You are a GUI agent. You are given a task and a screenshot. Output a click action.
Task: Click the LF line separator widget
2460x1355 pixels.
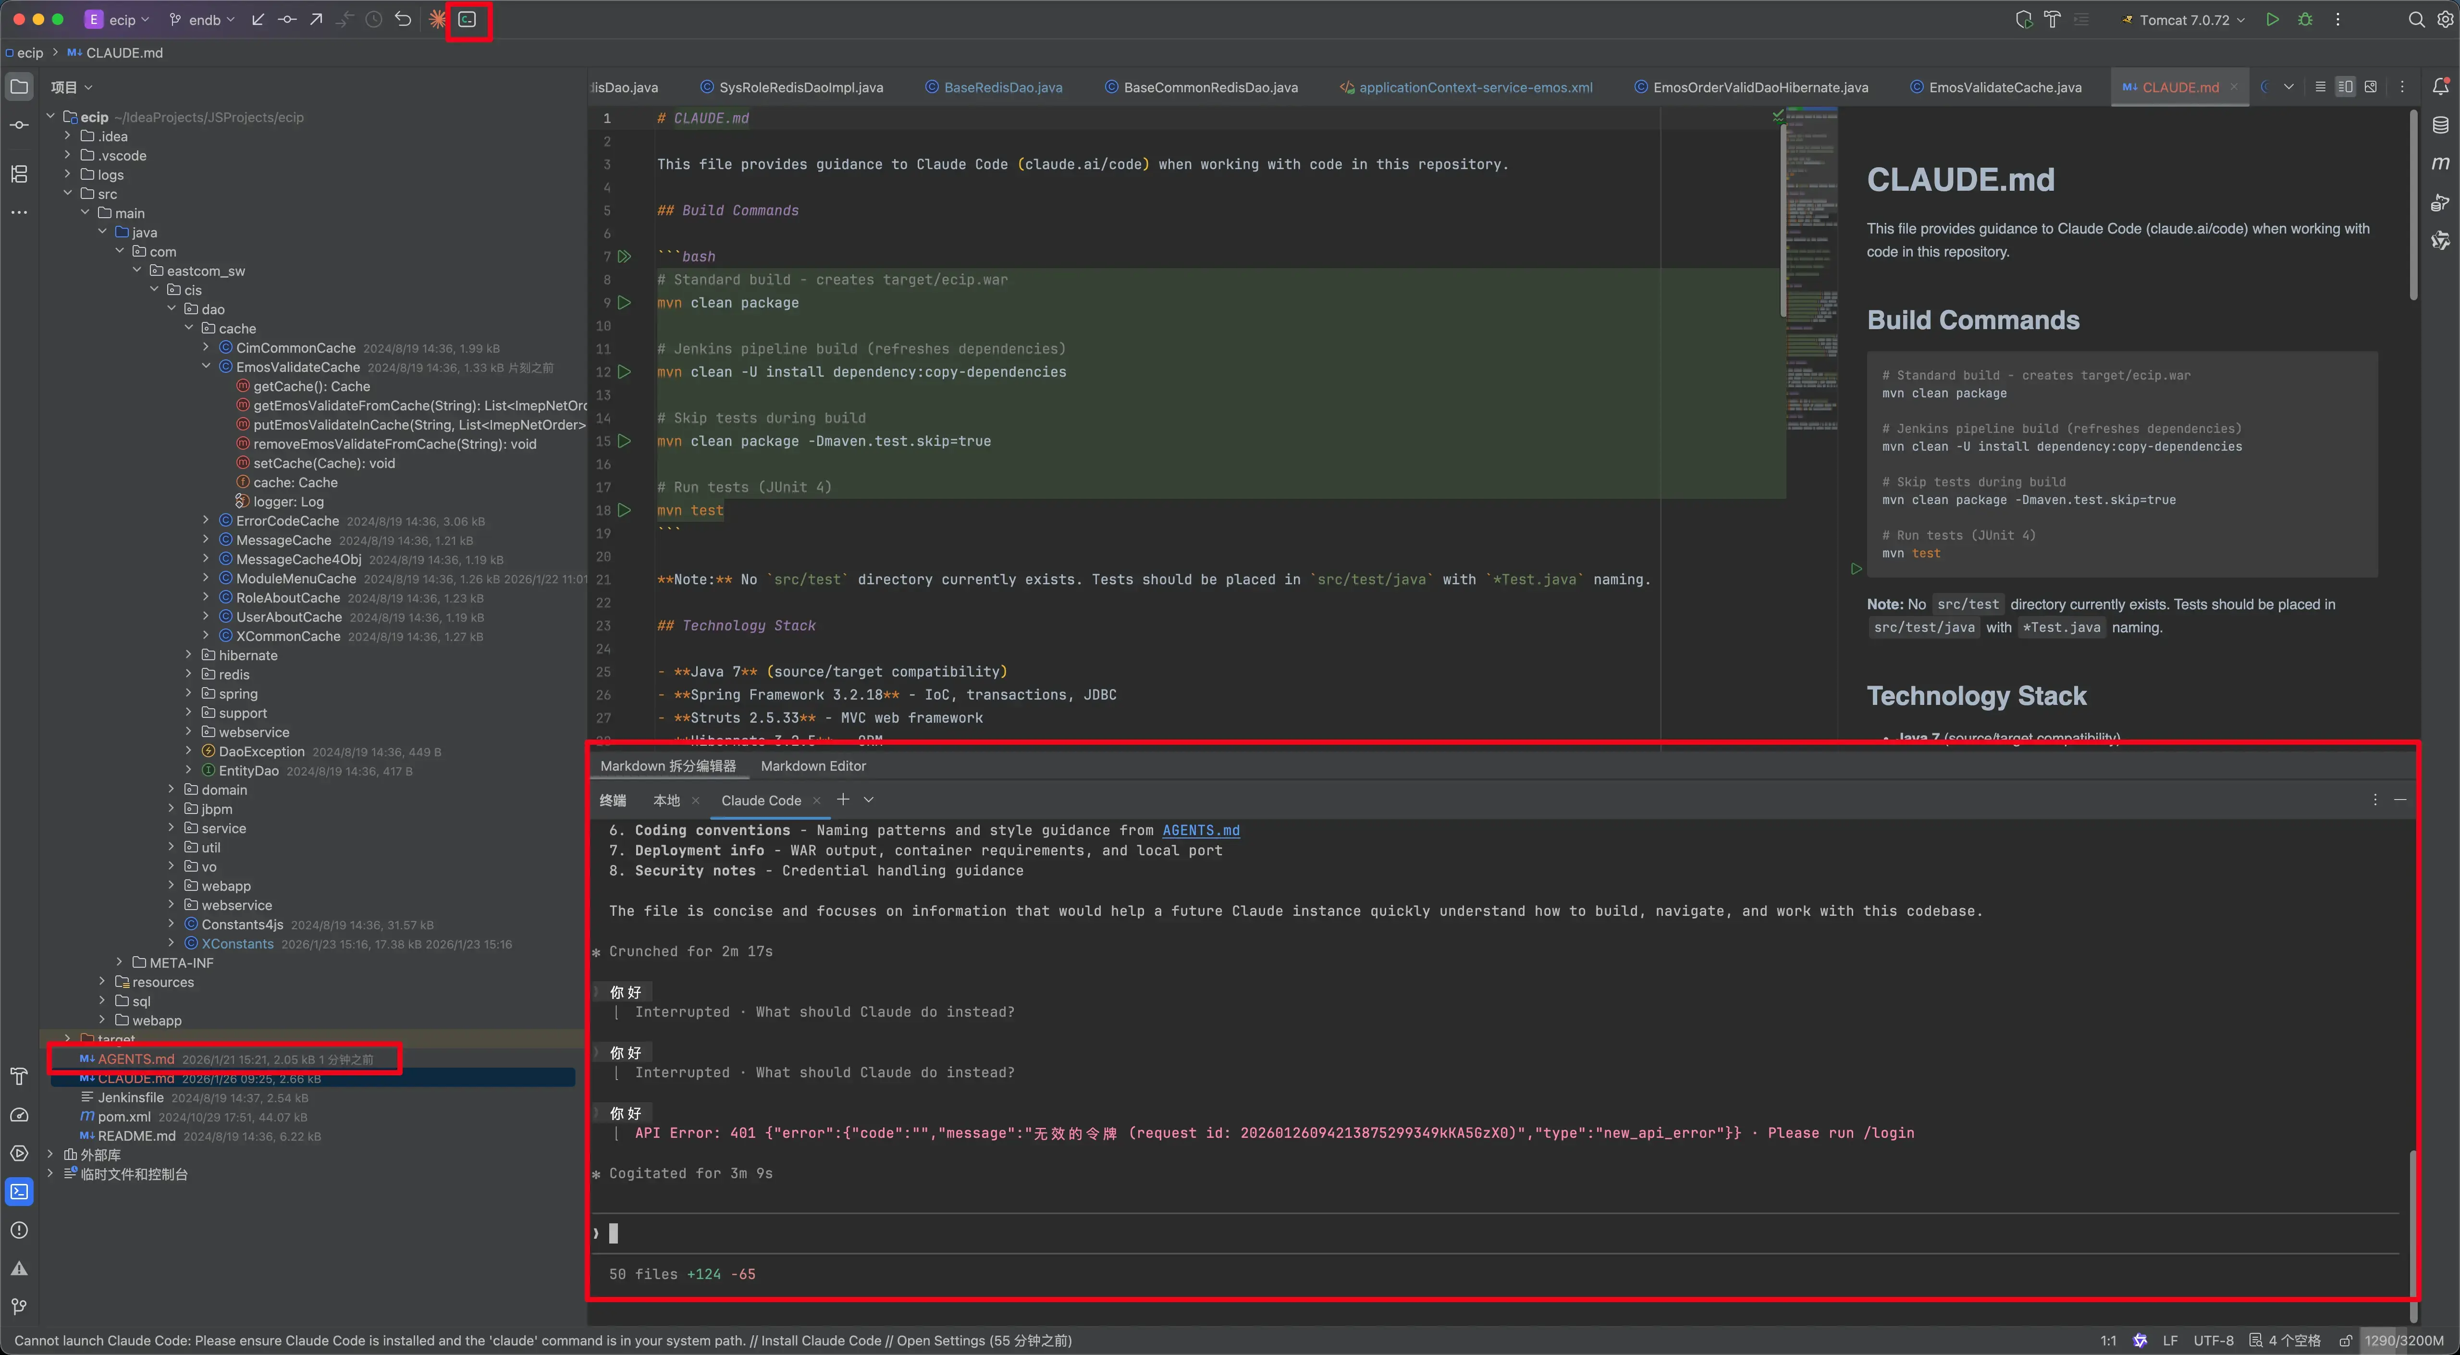click(x=2170, y=1341)
